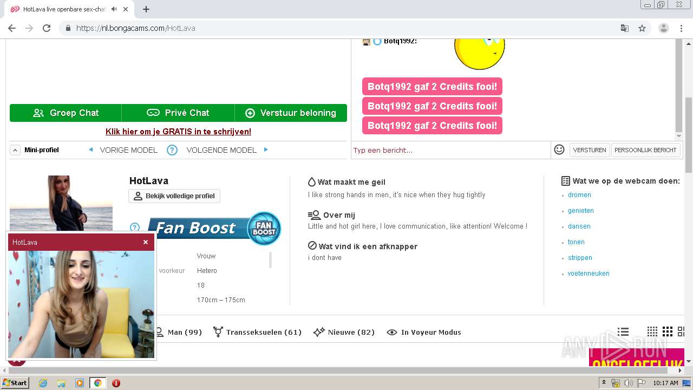Go back to the previous page
Screen dimensions: 693x390
tap(12, 28)
